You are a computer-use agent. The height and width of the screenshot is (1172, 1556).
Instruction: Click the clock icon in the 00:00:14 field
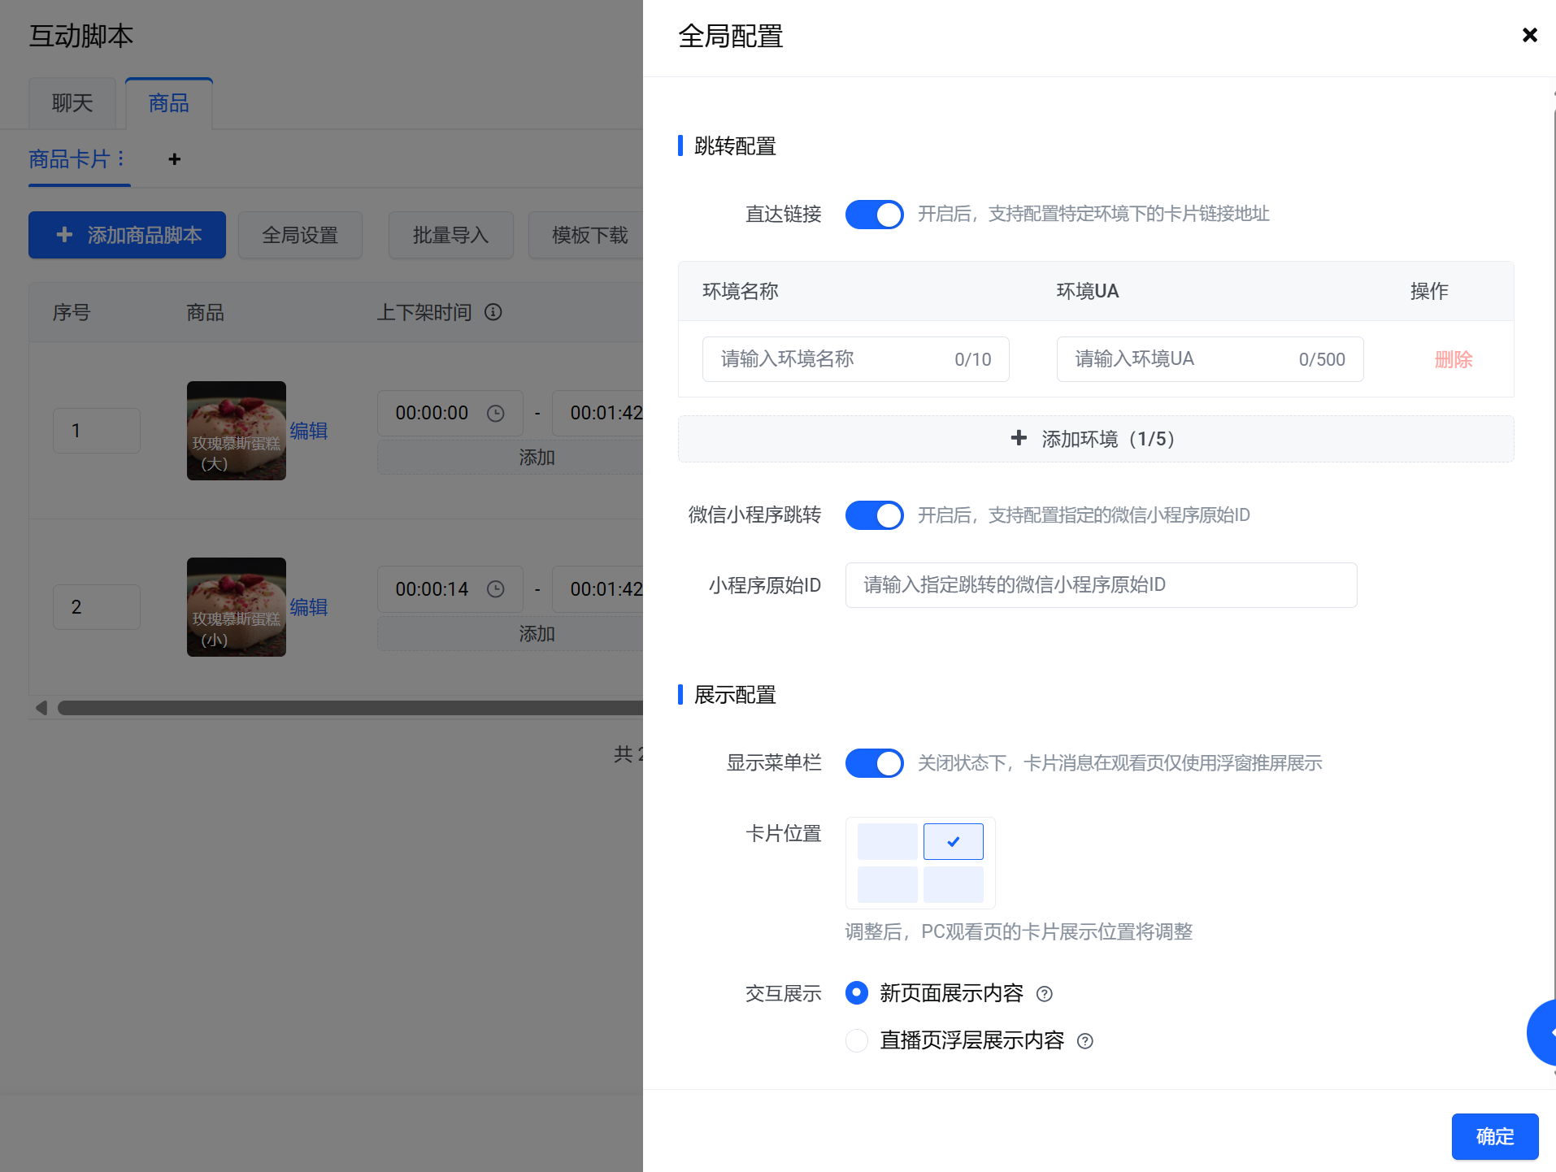496,589
